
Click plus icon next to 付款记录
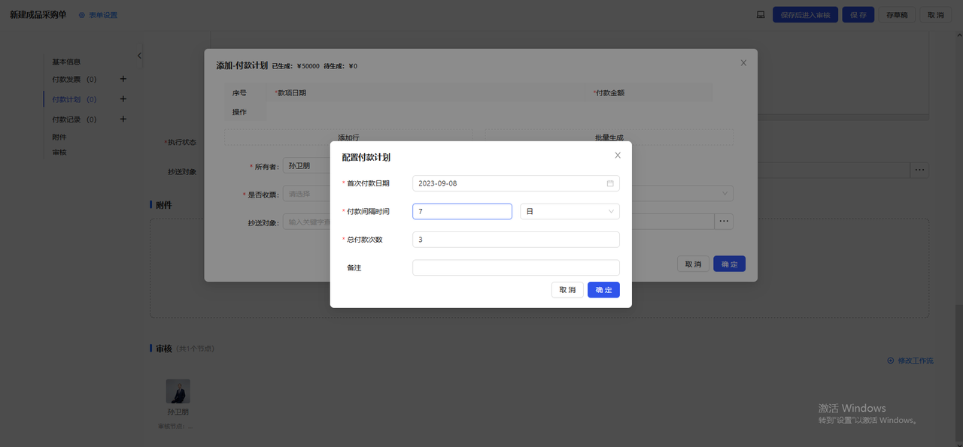tap(123, 119)
